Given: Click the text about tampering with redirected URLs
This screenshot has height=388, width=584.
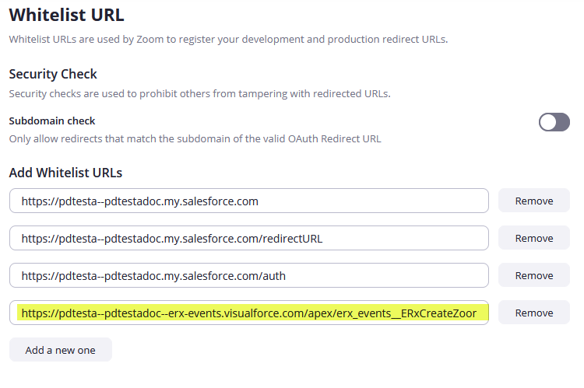Looking at the screenshot, I should pyautogui.click(x=199, y=94).
